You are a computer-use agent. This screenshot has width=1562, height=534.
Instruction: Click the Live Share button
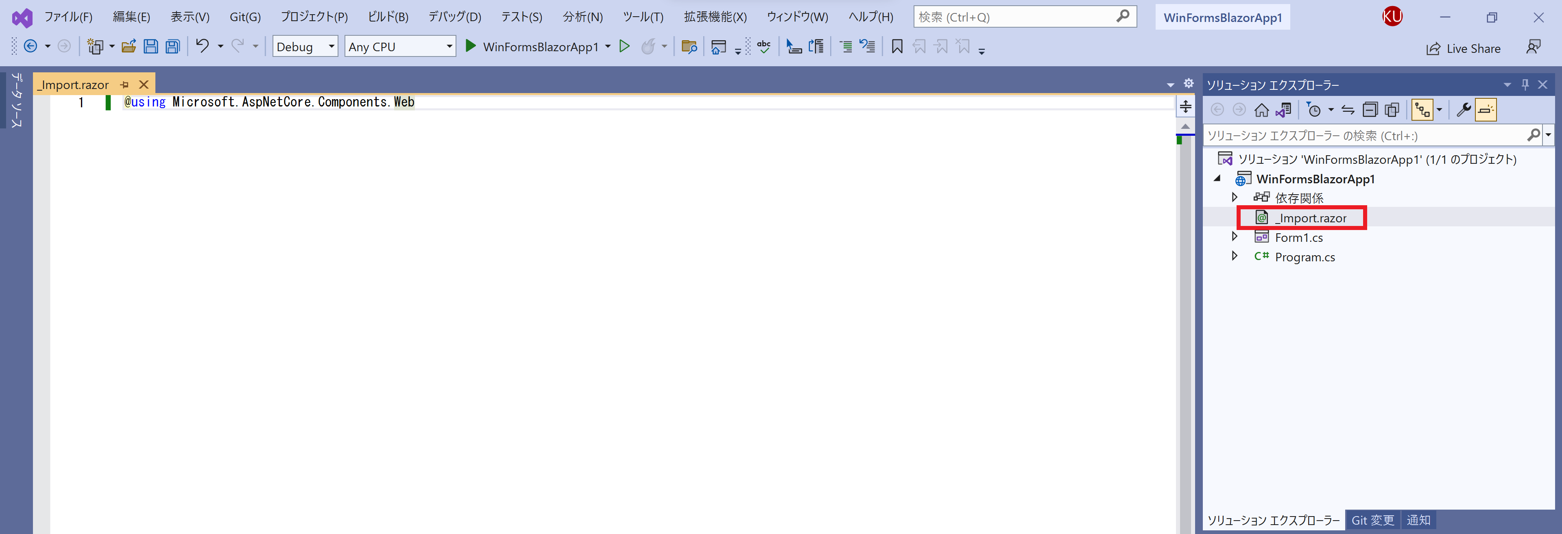(x=1463, y=48)
